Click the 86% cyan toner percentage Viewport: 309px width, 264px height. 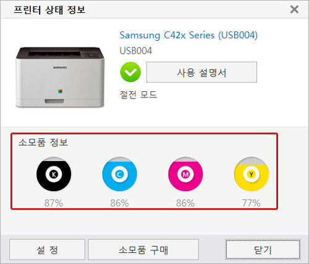(x=119, y=203)
